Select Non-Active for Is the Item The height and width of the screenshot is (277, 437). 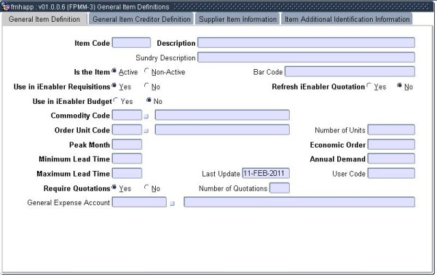146,71
